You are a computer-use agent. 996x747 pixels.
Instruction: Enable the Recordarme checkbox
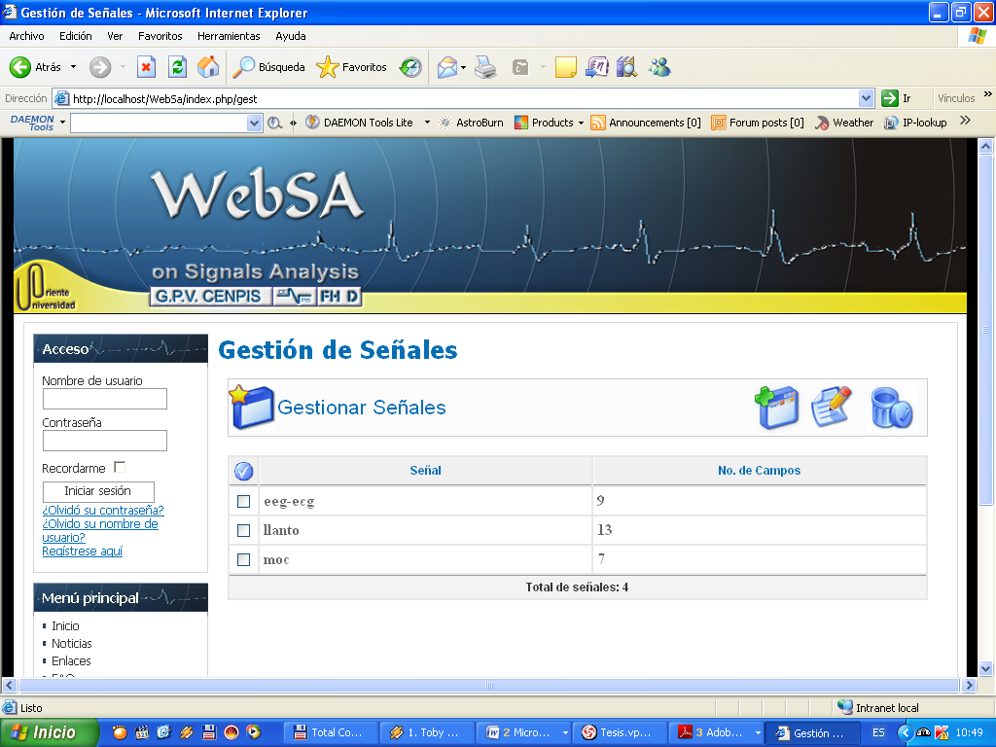120,468
